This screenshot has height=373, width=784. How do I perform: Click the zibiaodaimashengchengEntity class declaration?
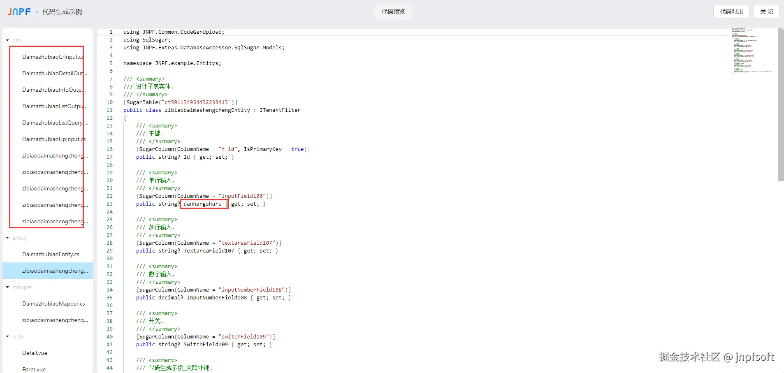tap(212, 110)
